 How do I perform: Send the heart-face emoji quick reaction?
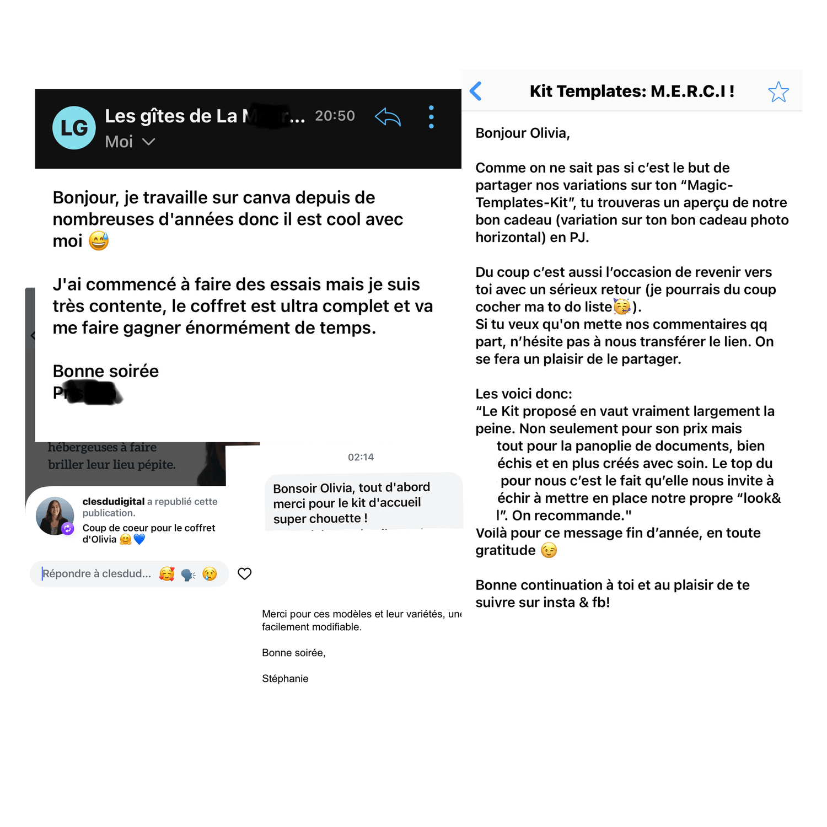[x=167, y=574]
